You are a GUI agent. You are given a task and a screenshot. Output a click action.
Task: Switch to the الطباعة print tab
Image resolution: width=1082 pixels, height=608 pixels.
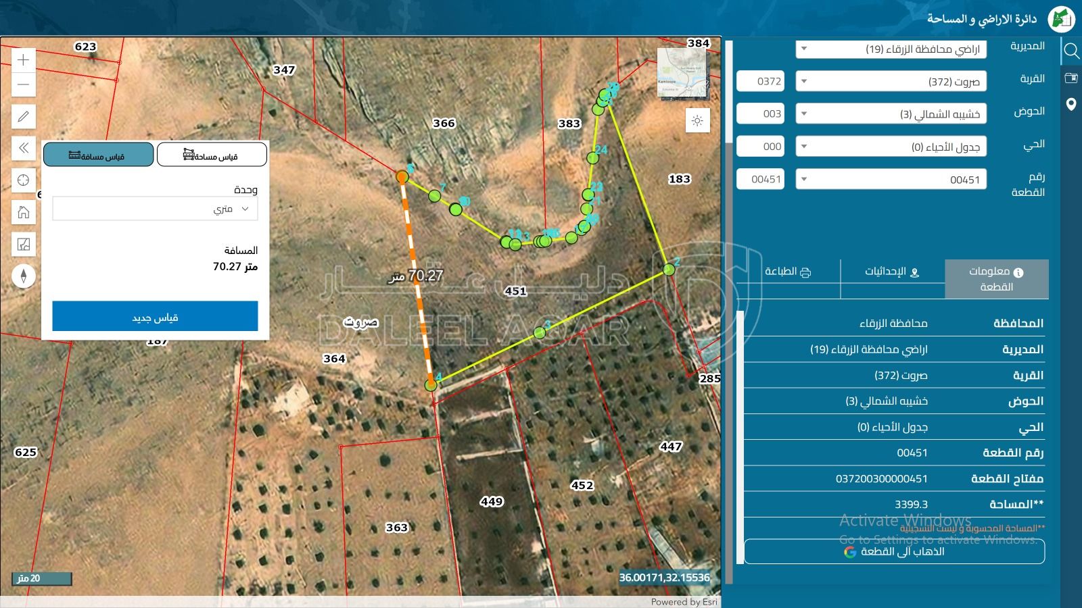coord(788,272)
